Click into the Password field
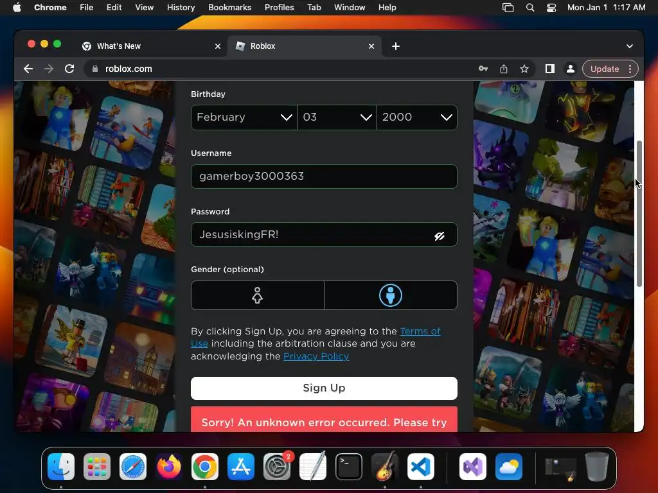Viewport: 658px width, 493px height. pyautogui.click(x=324, y=234)
